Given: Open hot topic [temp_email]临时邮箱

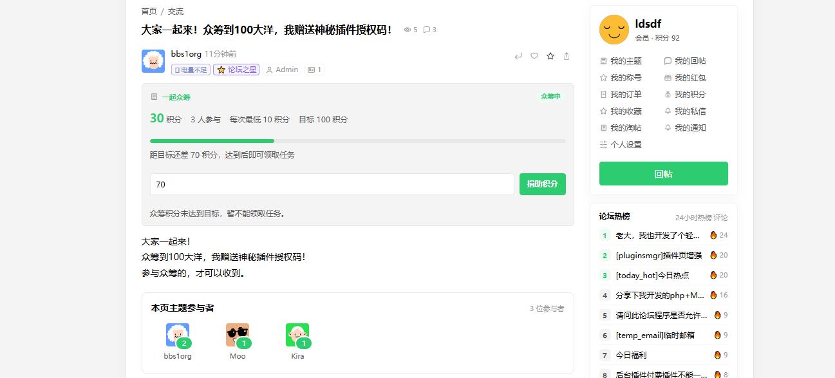Looking at the screenshot, I should (655, 335).
